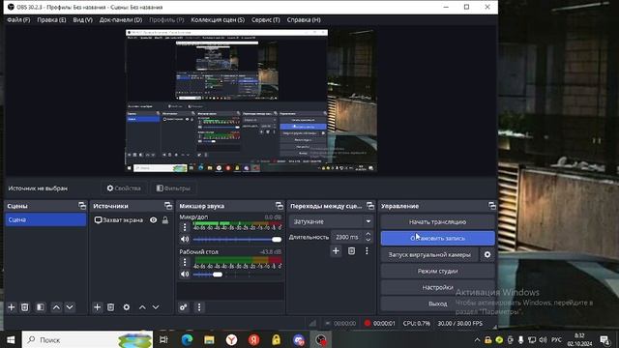Pop out the Микшер звука dock panel
Image resolution: width=619 pixels, height=348 pixels.
[280, 206]
